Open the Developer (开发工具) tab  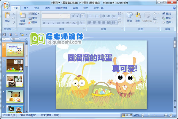coord(99,8)
